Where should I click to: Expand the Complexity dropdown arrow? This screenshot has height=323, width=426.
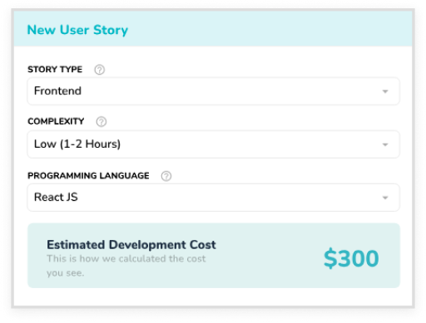tap(385, 144)
